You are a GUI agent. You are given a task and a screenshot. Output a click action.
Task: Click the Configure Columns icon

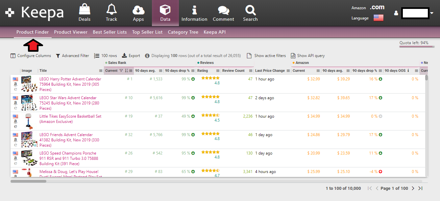tap(13, 56)
